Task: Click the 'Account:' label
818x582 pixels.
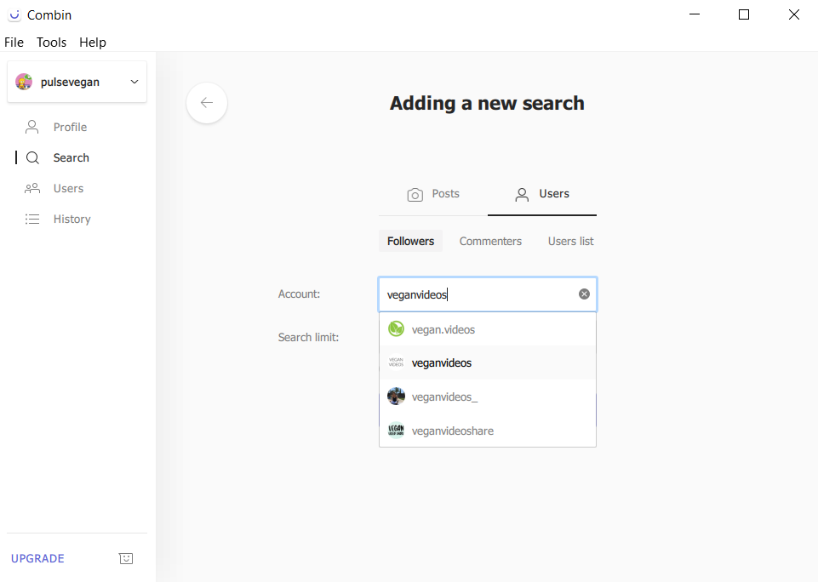Action: [299, 294]
